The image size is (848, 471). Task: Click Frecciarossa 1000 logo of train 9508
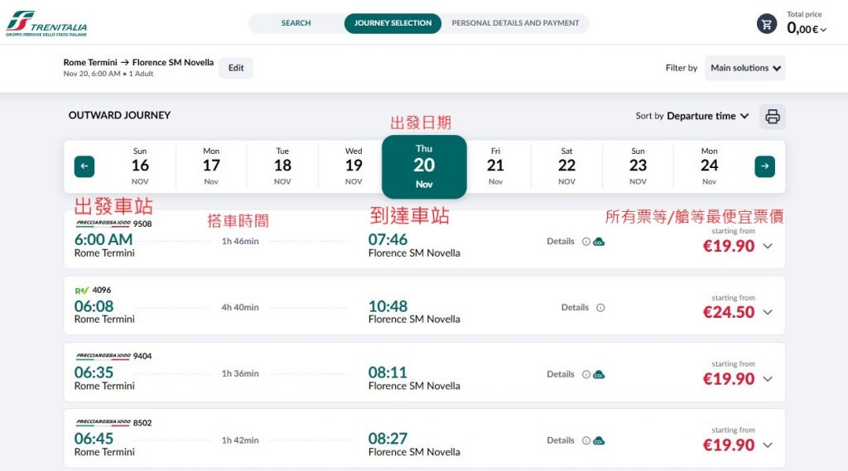pyautogui.click(x=104, y=223)
